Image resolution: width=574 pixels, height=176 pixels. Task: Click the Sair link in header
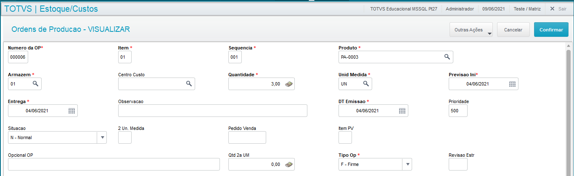tap(562, 9)
